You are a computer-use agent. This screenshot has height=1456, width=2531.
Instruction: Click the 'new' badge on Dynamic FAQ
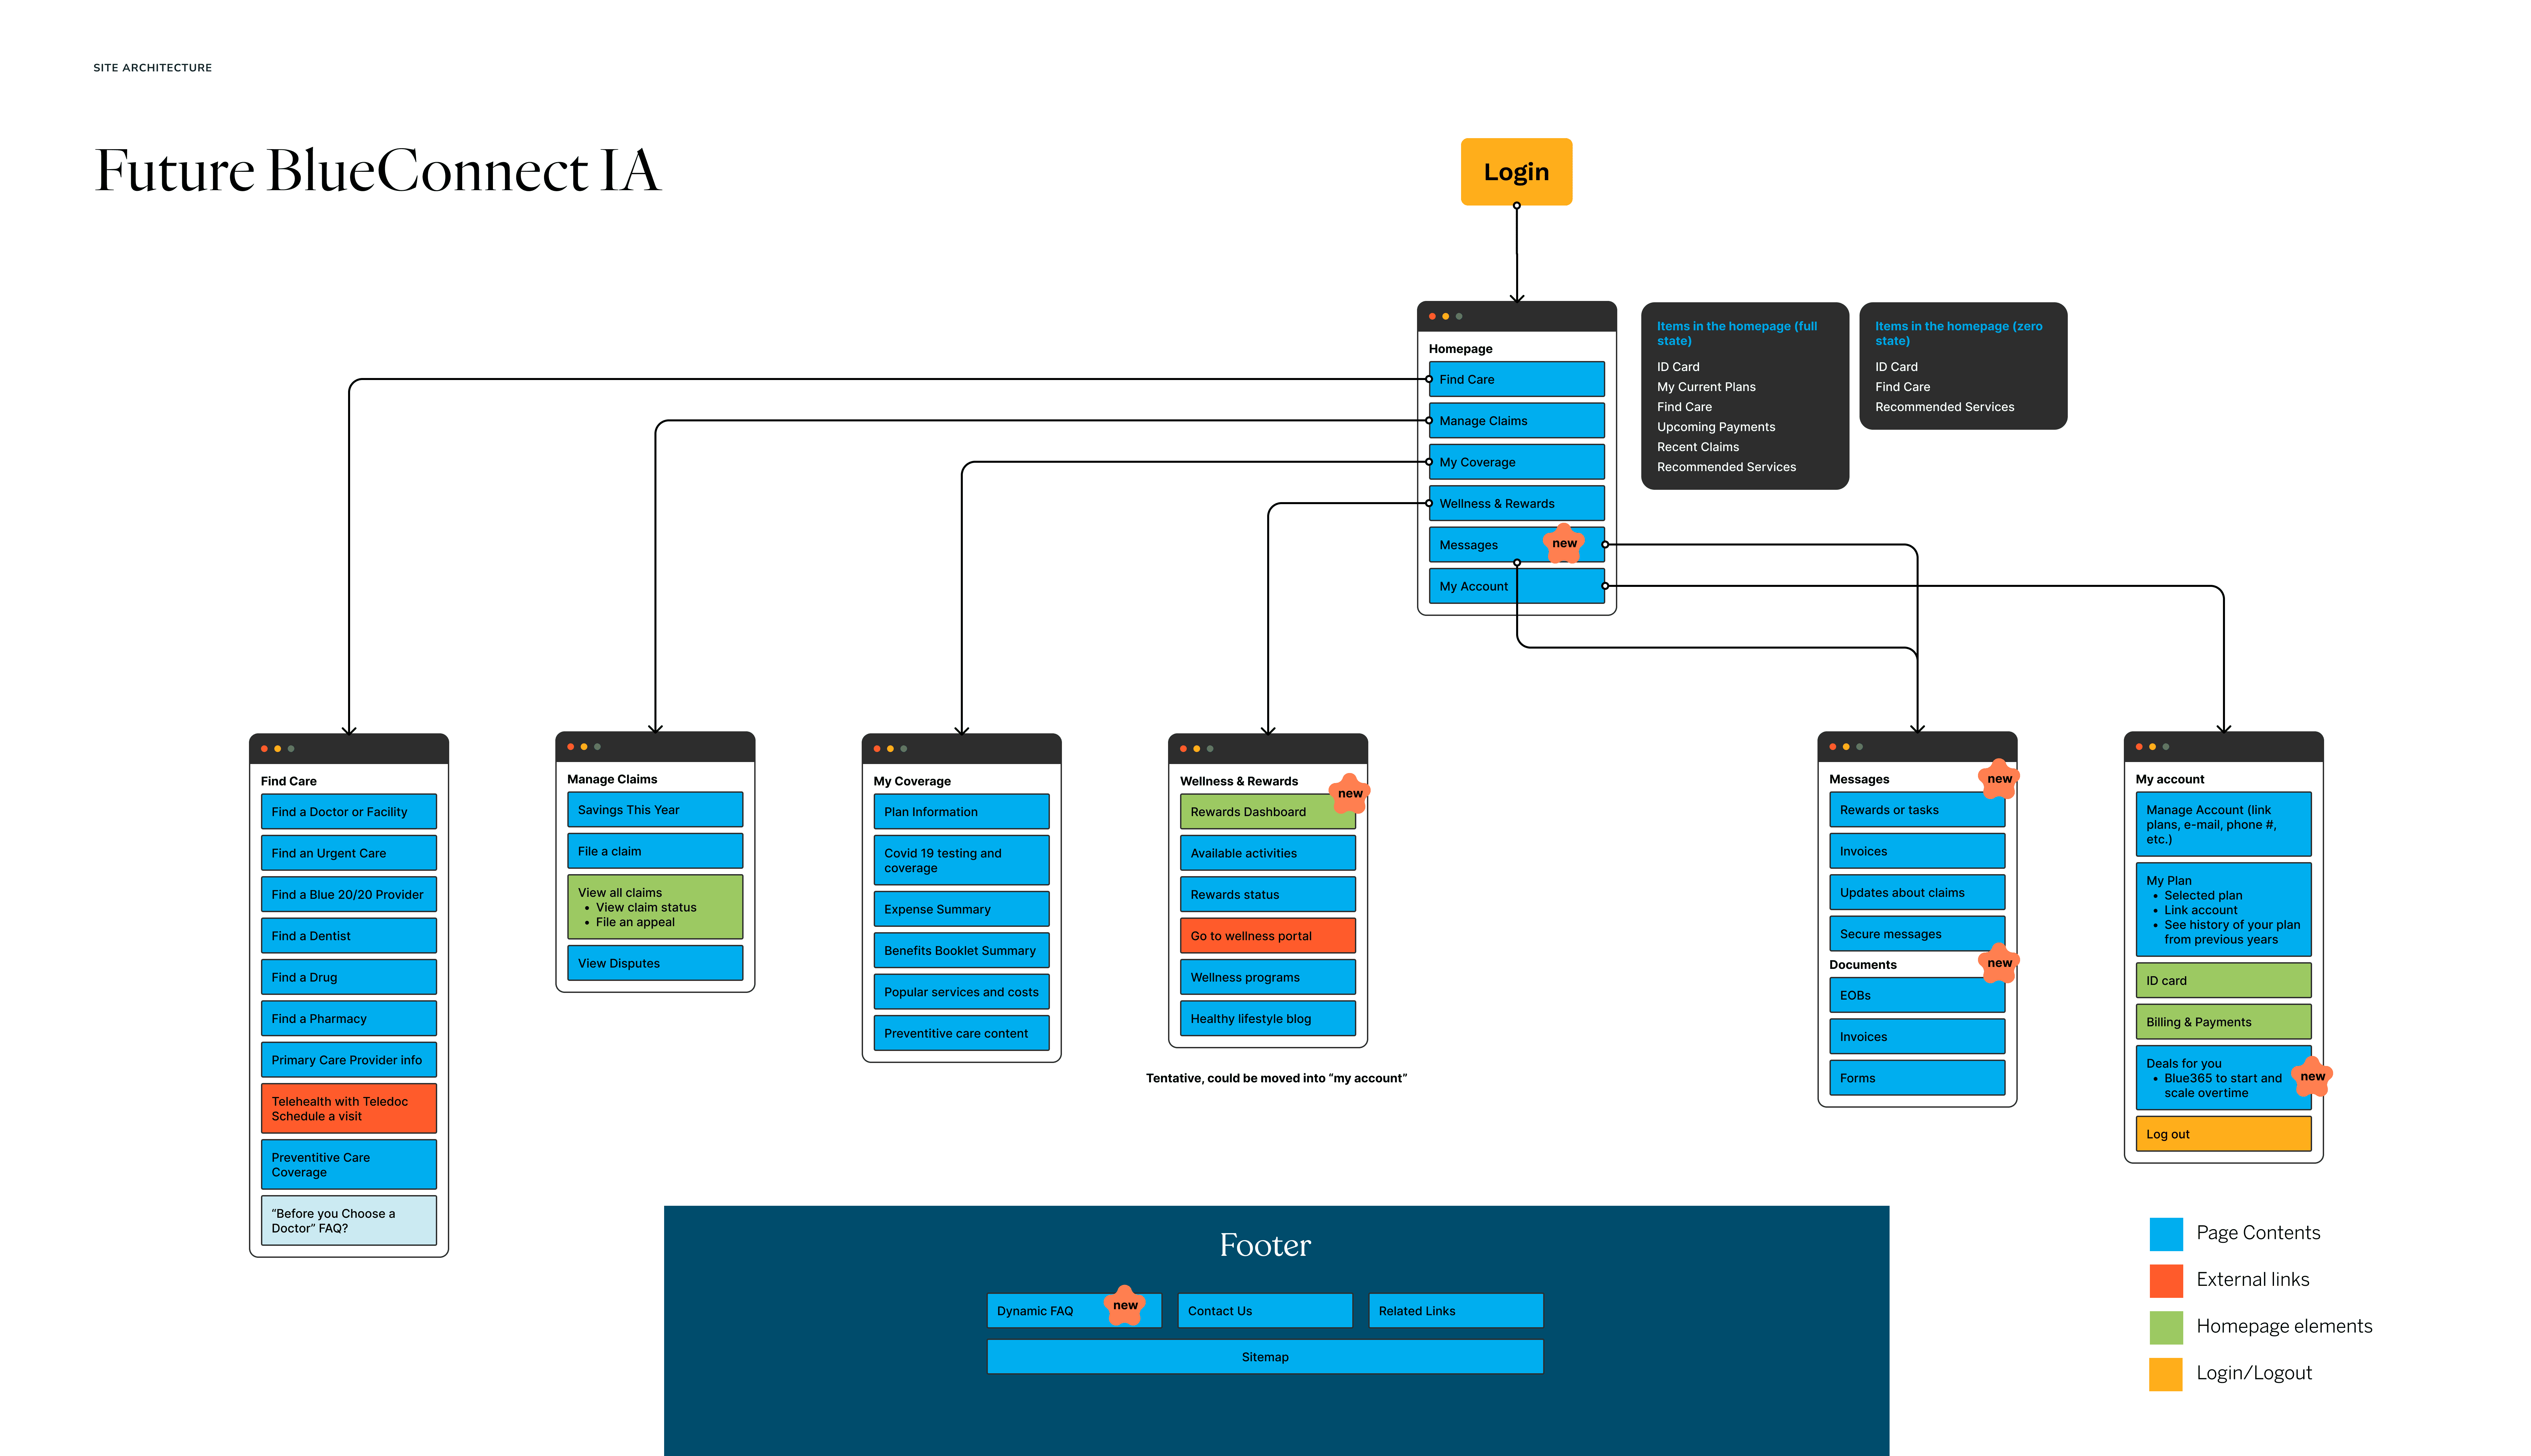click(1125, 1305)
